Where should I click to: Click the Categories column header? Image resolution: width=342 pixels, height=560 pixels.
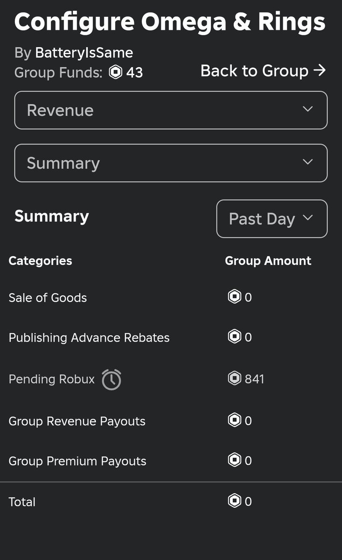pos(40,260)
